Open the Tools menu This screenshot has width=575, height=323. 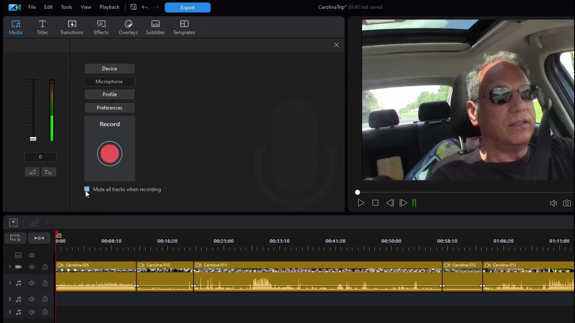pos(66,7)
